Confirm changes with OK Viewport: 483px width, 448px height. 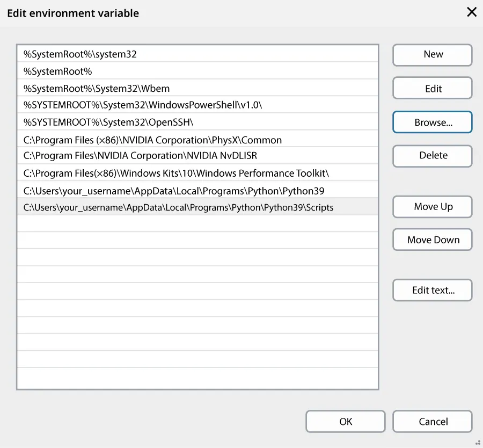[345, 421]
